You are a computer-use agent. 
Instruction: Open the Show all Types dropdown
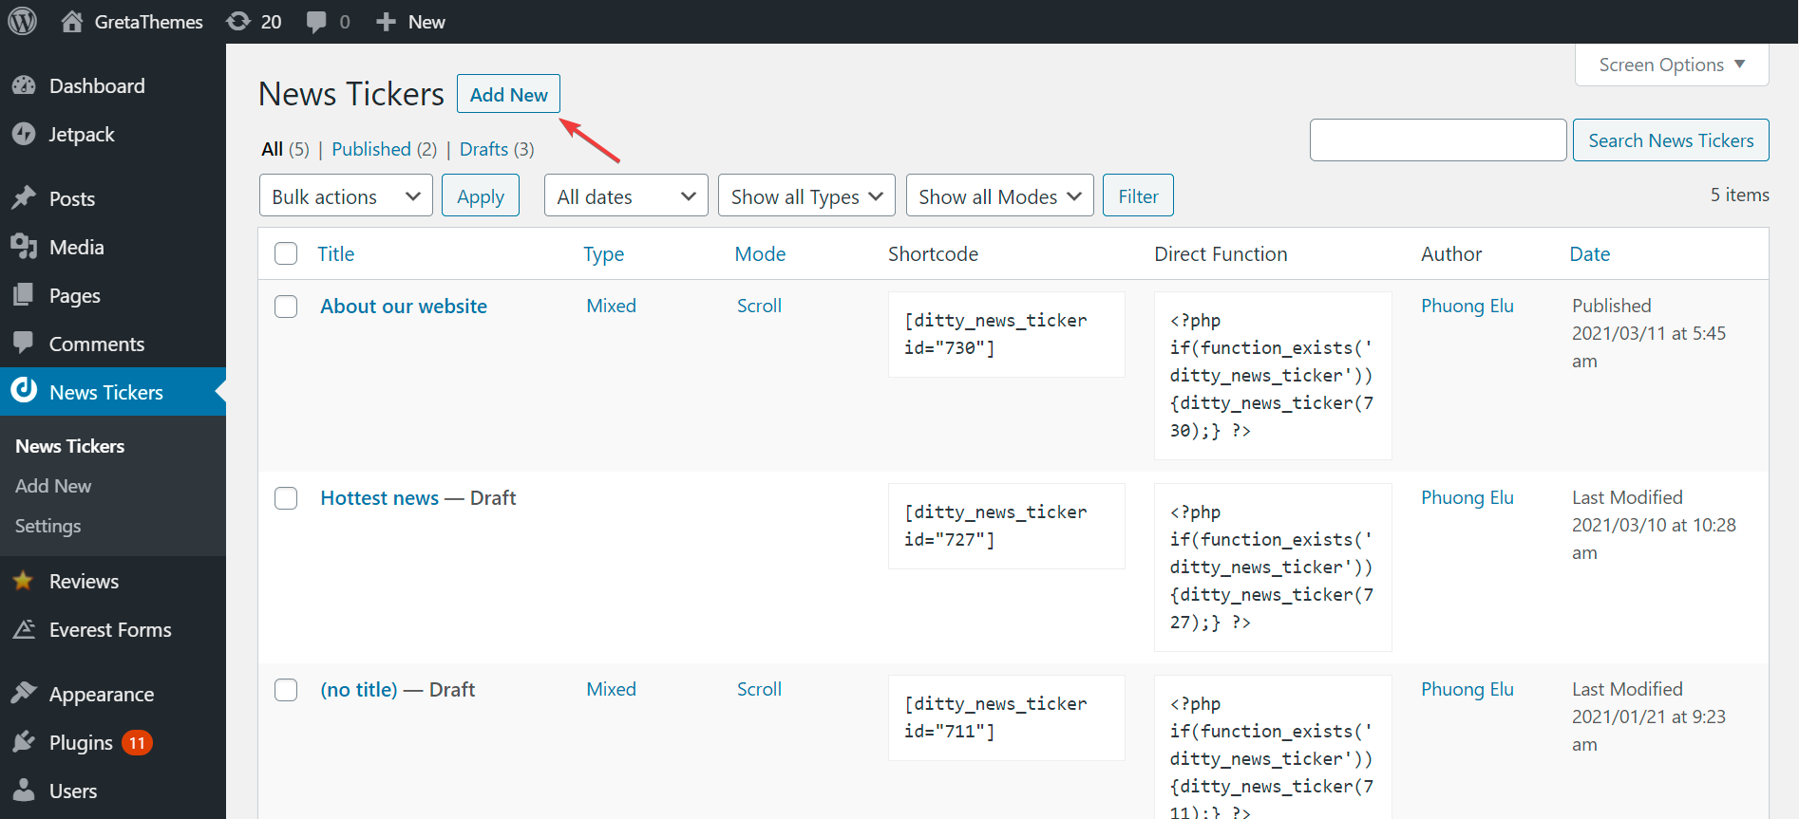pyautogui.click(x=805, y=195)
